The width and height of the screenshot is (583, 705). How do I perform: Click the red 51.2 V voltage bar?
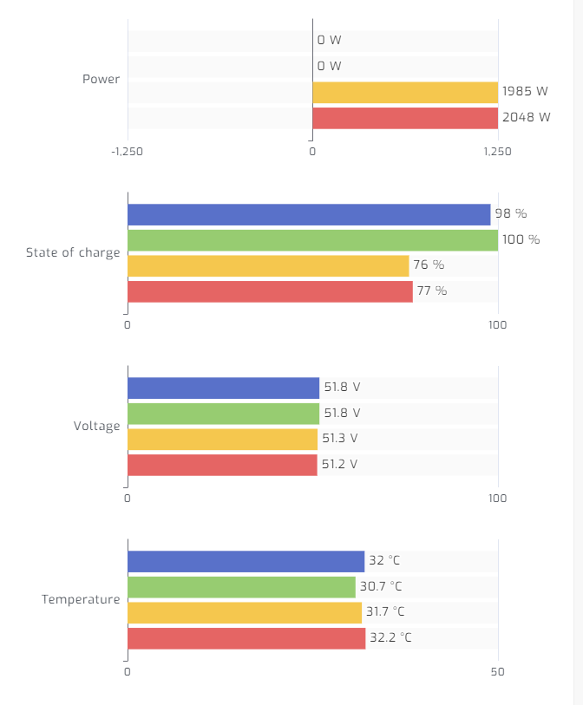click(223, 465)
